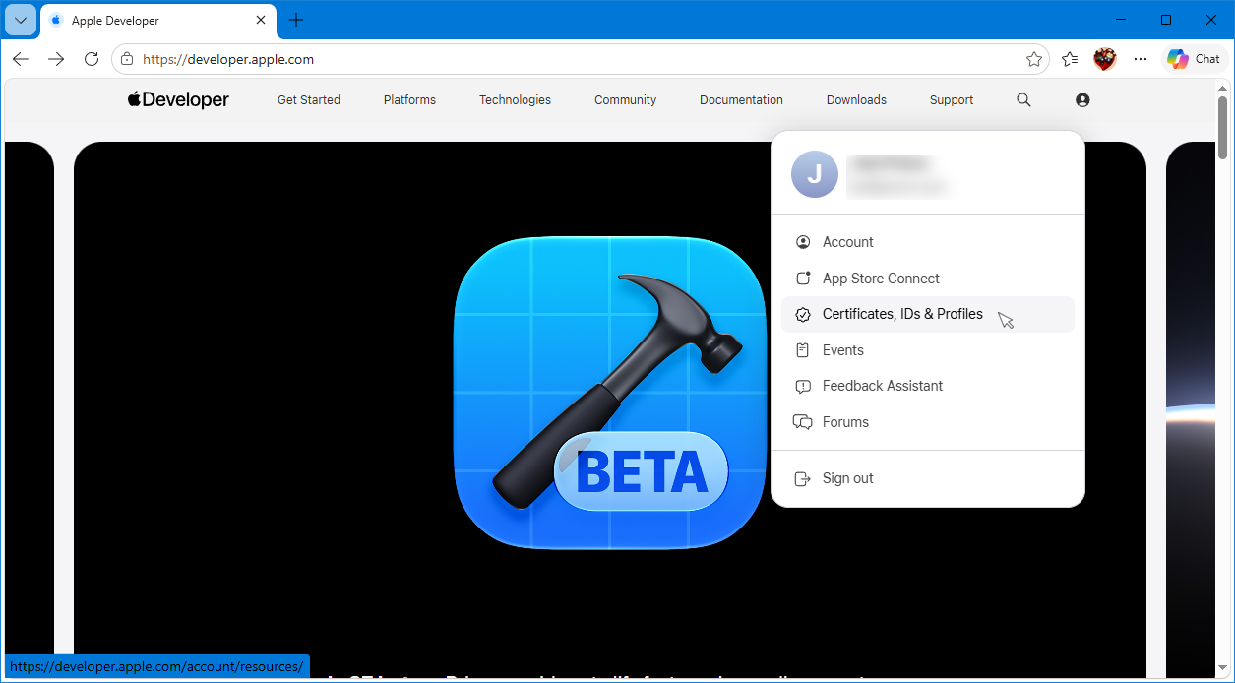The width and height of the screenshot is (1235, 683).
Task: Open the Documentation link
Action: pyautogui.click(x=741, y=99)
